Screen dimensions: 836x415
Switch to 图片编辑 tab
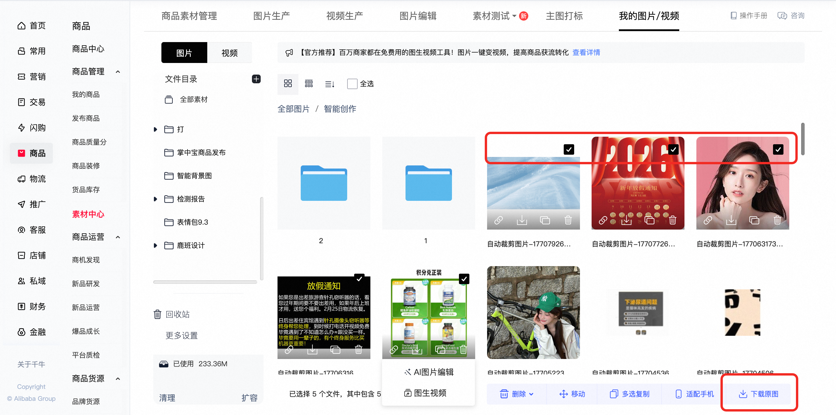(x=418, y=16)
